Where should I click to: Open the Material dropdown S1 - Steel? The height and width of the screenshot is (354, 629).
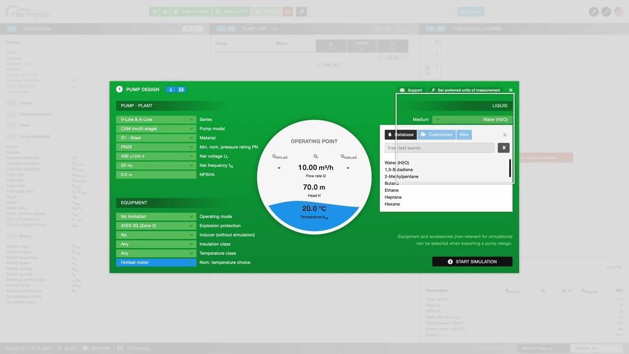point(156,138)
